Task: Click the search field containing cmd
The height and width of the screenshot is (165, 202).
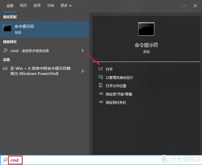Action: click(67, 160)
